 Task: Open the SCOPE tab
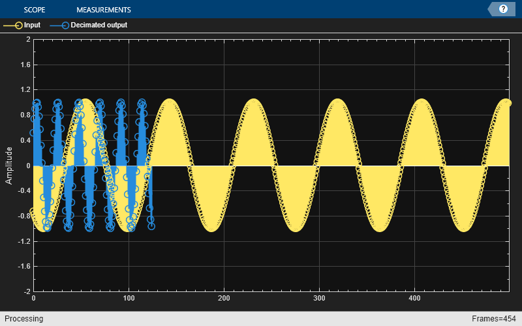point(35,10)
